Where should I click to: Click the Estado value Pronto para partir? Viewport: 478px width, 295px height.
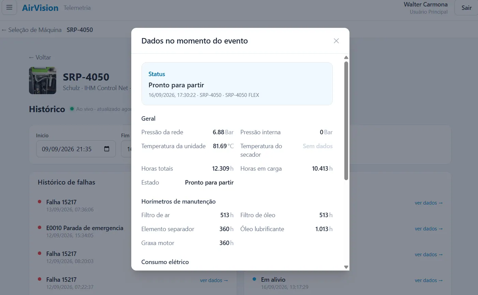209,183
